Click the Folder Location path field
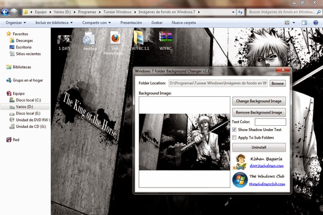This screenshot has height=215, width=323. [x=218, y=83]
